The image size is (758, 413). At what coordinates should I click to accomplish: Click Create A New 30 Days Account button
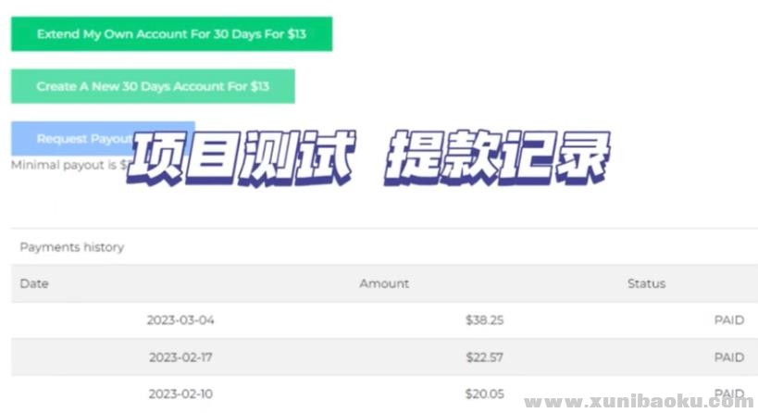153,86
